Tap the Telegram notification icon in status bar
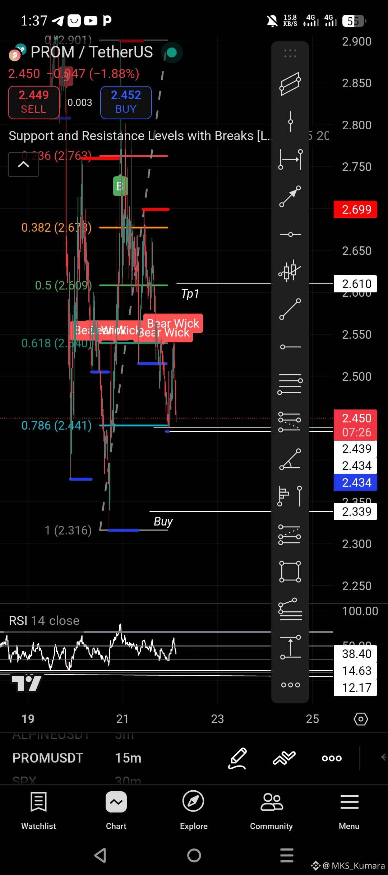388x875 pixels. pos(57,21)
